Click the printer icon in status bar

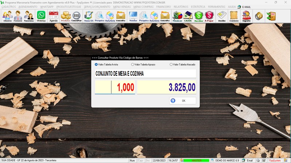(258, 160)
